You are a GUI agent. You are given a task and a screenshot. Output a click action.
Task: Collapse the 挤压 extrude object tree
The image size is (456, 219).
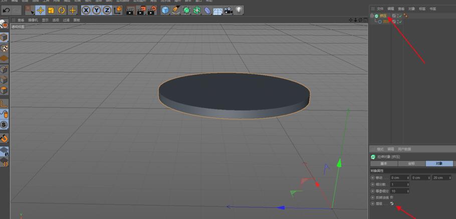372,16
